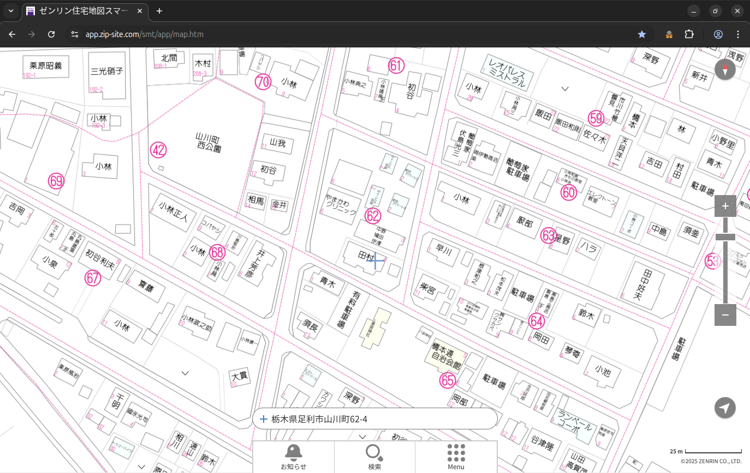The width and height of the screenshot is (750, 473).
Task: Click block number 62 marker
Action: (x=372, y=216)
